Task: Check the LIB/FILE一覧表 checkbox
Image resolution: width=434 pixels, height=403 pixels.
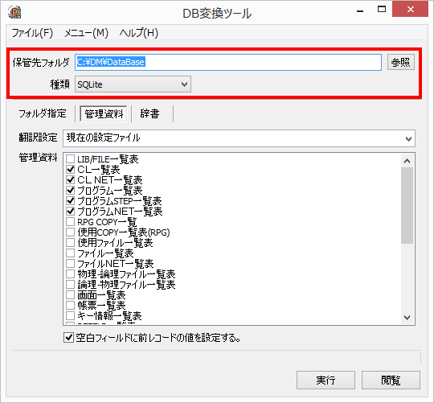Action: [x=70, y=159]
